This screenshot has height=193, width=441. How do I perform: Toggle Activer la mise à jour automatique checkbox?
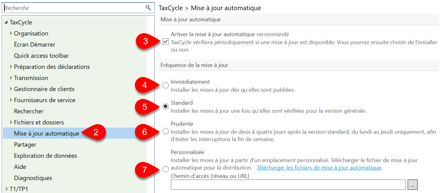pos(166,42)
